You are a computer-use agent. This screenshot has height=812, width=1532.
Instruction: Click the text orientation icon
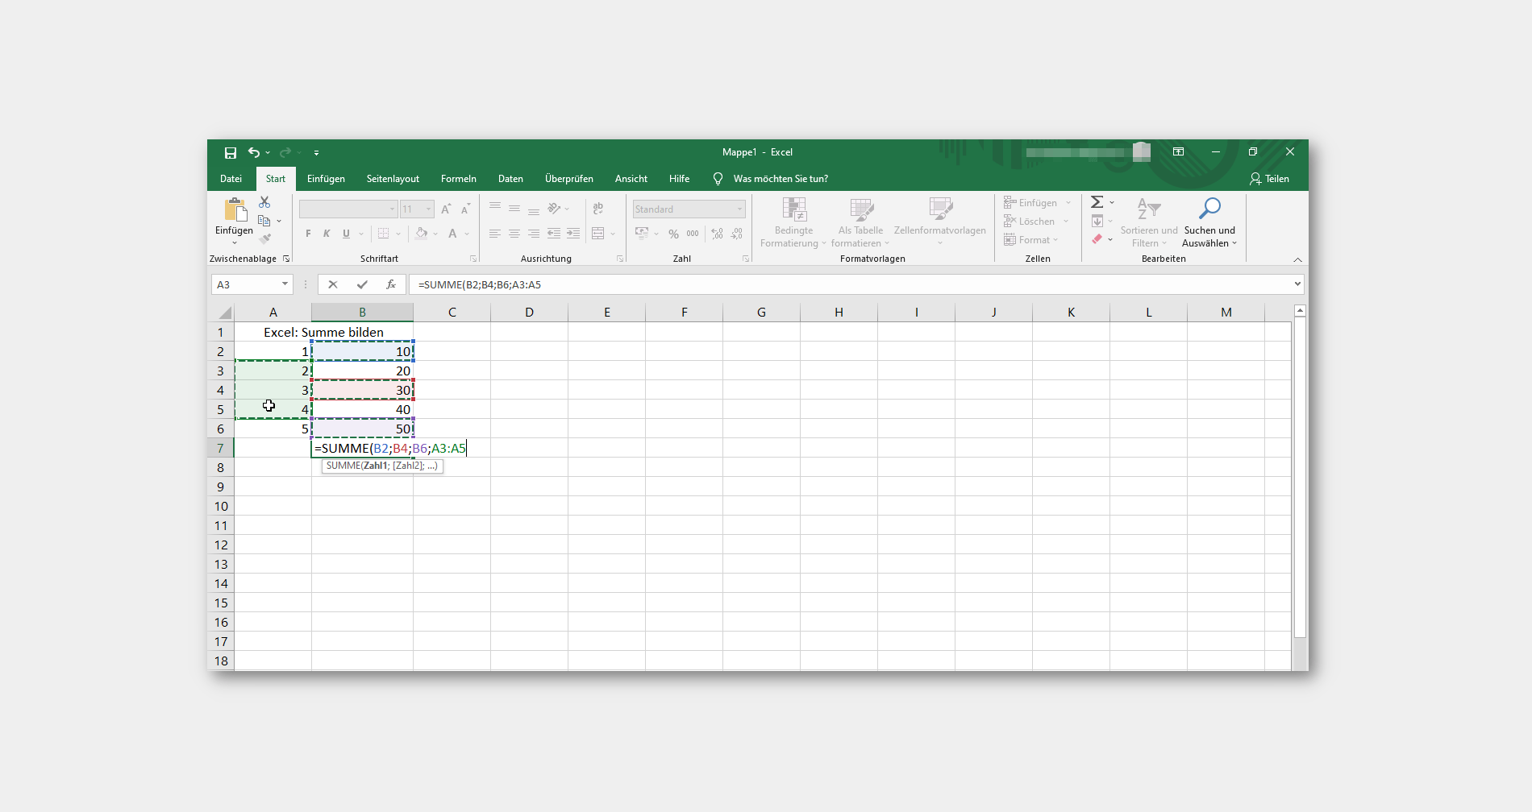[555, 208]
